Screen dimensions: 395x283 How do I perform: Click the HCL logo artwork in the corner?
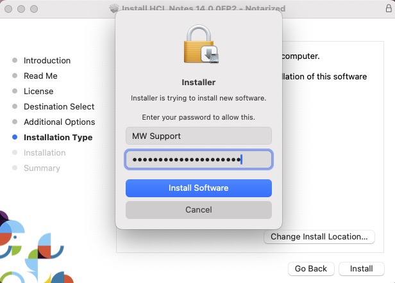tap(32, 253)
